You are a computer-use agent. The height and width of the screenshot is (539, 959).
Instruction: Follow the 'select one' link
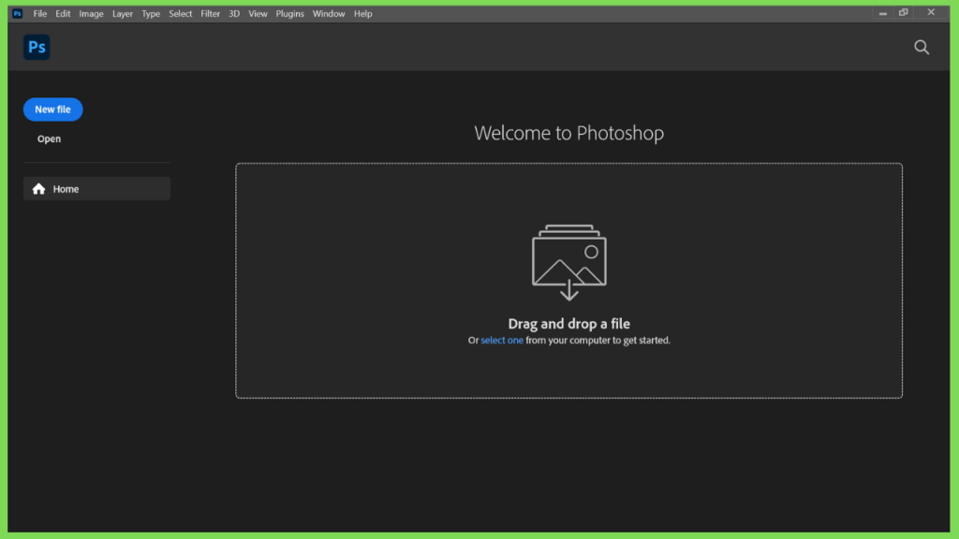(x=502, y=341)
